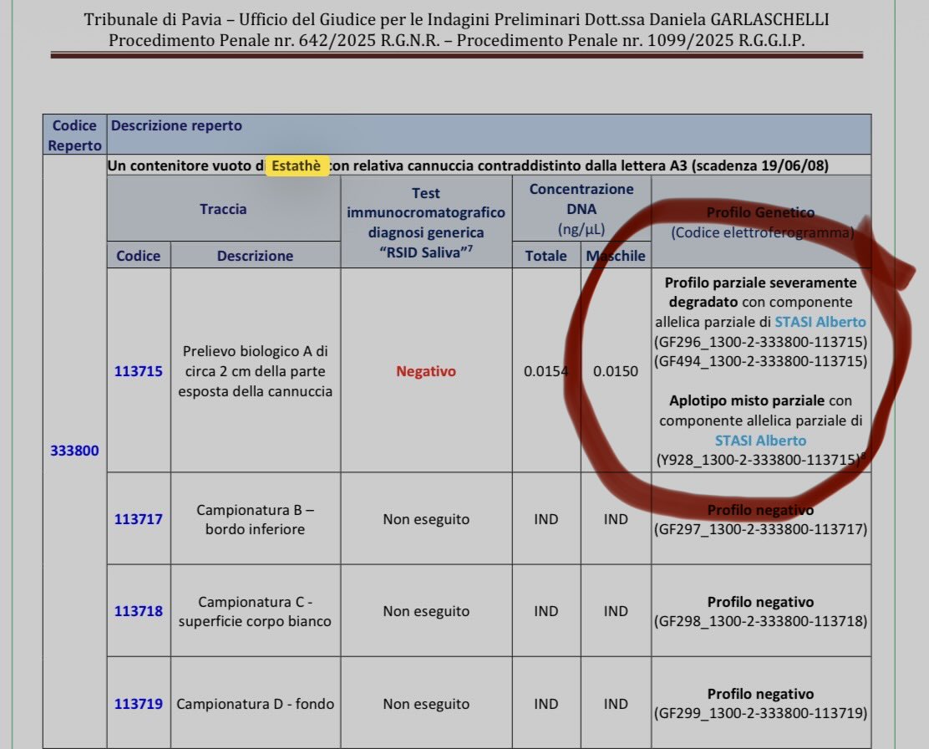Click Totale 'IND' in row 113717
The width and height of the screenshot is (929, 749).
(546, 519)
